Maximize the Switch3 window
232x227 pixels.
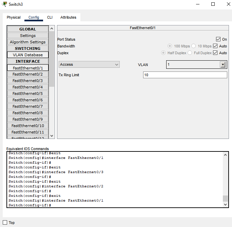pyautogui.click(x=213, y=4)
